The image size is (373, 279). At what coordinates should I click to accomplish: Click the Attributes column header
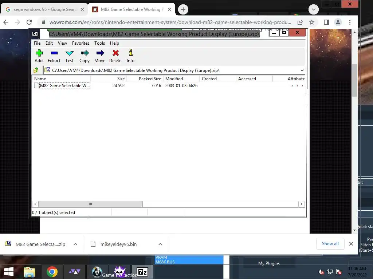tap(289, 79)
